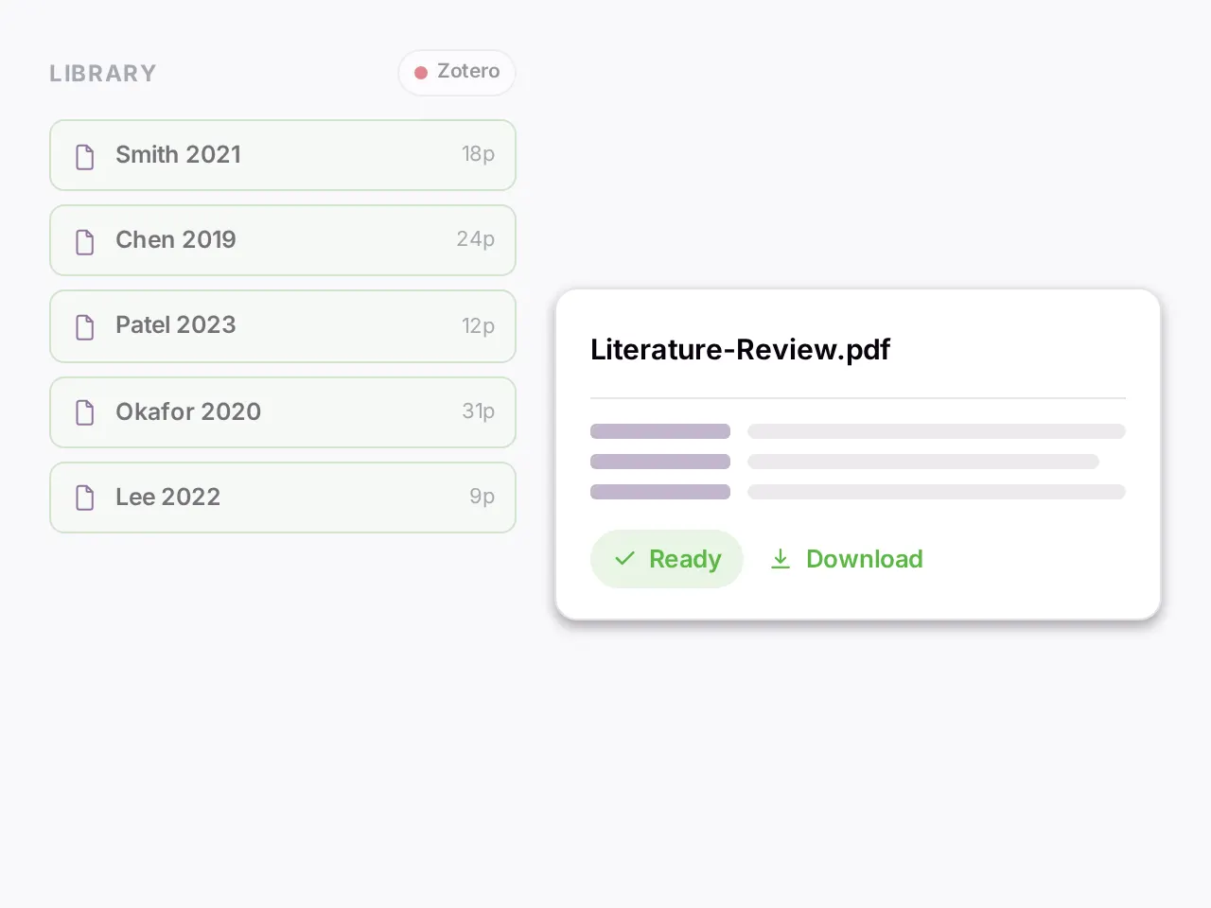Click the document icon beside Patel 2023
1211x908 pixels.
click(x=85, y=327)
